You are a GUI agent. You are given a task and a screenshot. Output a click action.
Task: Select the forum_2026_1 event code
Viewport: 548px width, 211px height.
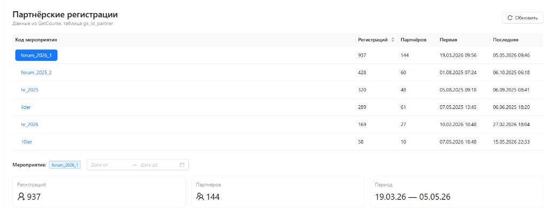(x=36, y=55)
